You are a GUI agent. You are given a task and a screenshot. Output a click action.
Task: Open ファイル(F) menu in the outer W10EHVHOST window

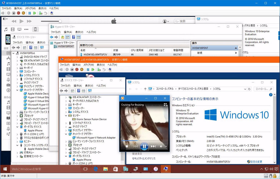[6, 8]
